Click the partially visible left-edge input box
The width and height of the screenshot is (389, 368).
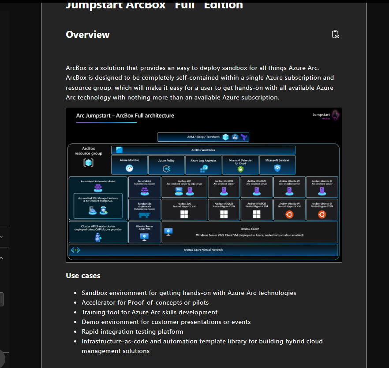2,299
